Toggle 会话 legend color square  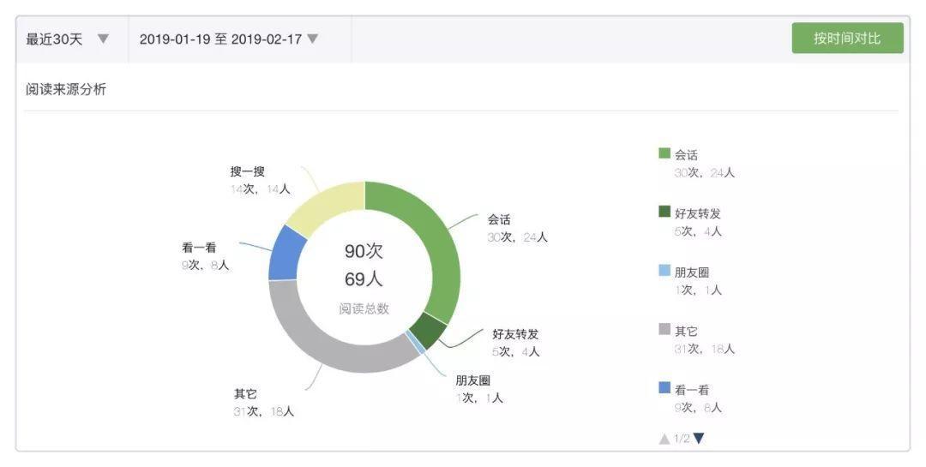664,153
